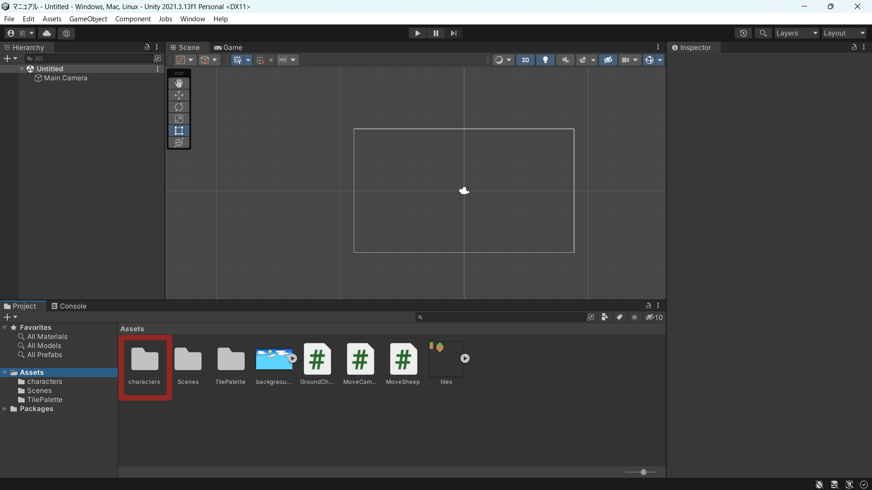The width and height of the screenshot is (872, 490).
Task: Select the Hand view tool
Action: point(179,83)
